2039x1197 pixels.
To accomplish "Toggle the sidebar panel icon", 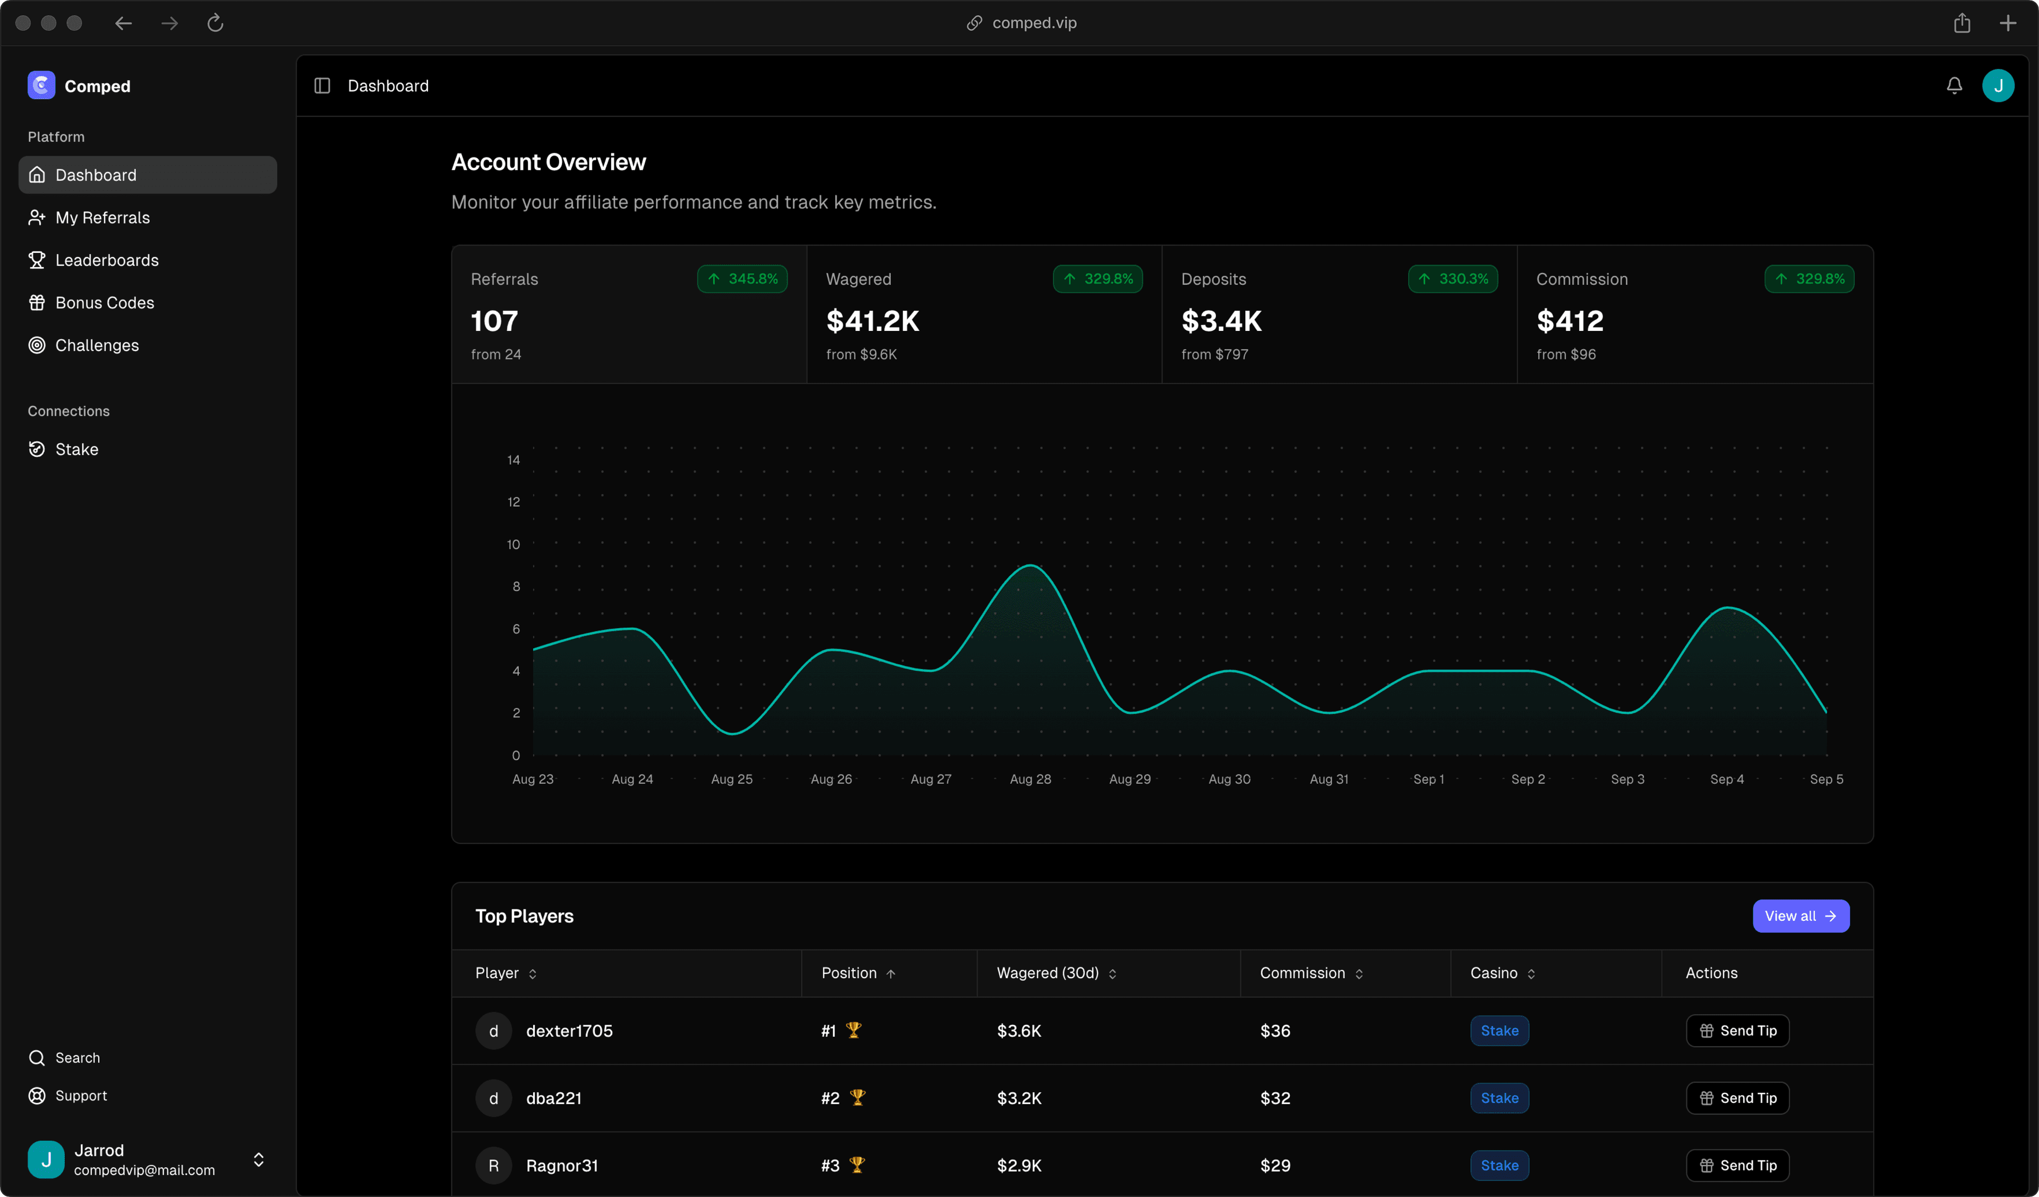I will pos(322,86).
